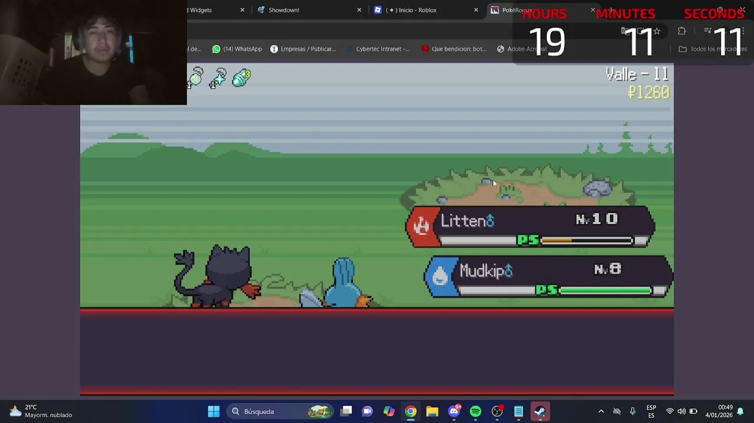Select the PokéRogue browser tab
Viewport: 754px width, 423px height.
click(x=517, y=10)
